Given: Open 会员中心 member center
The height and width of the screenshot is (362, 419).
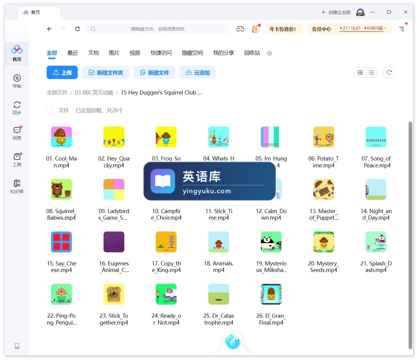Looking at the screenshot, I should tap(321, 29).
